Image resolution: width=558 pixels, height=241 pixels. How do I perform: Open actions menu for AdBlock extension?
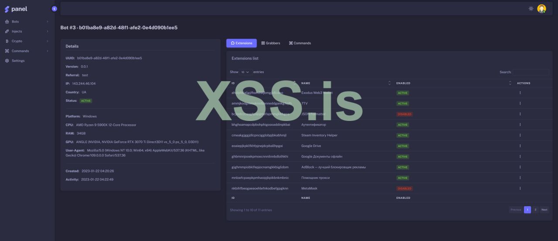520,167
